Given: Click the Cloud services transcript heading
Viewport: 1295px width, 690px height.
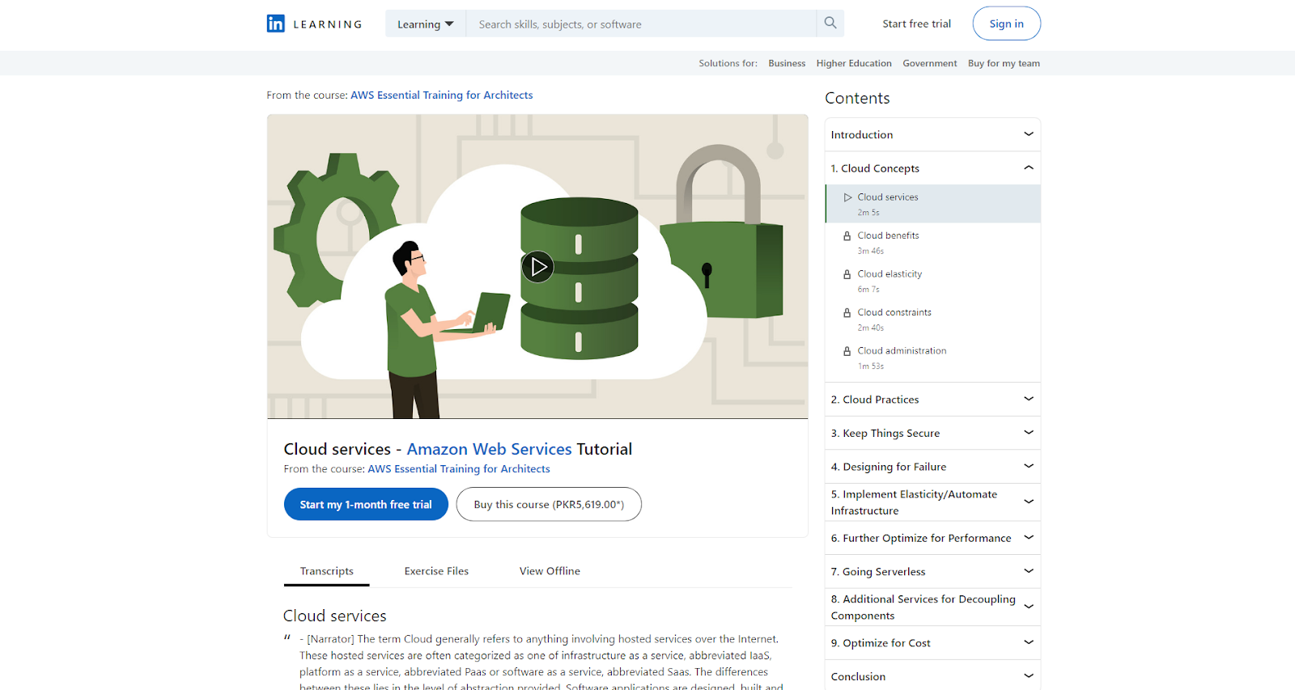Looking at the screenshot, I should pos(334,616).
